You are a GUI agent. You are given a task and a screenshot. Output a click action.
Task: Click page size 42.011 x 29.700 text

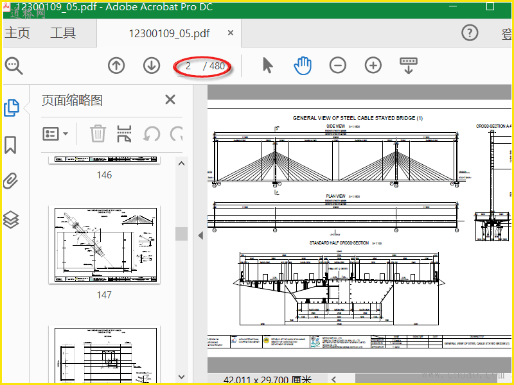tap(267, 380)
